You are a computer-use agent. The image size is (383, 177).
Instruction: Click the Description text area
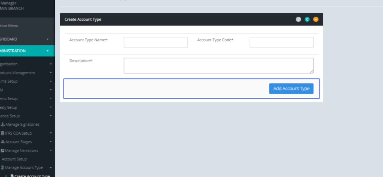[218, 65]
